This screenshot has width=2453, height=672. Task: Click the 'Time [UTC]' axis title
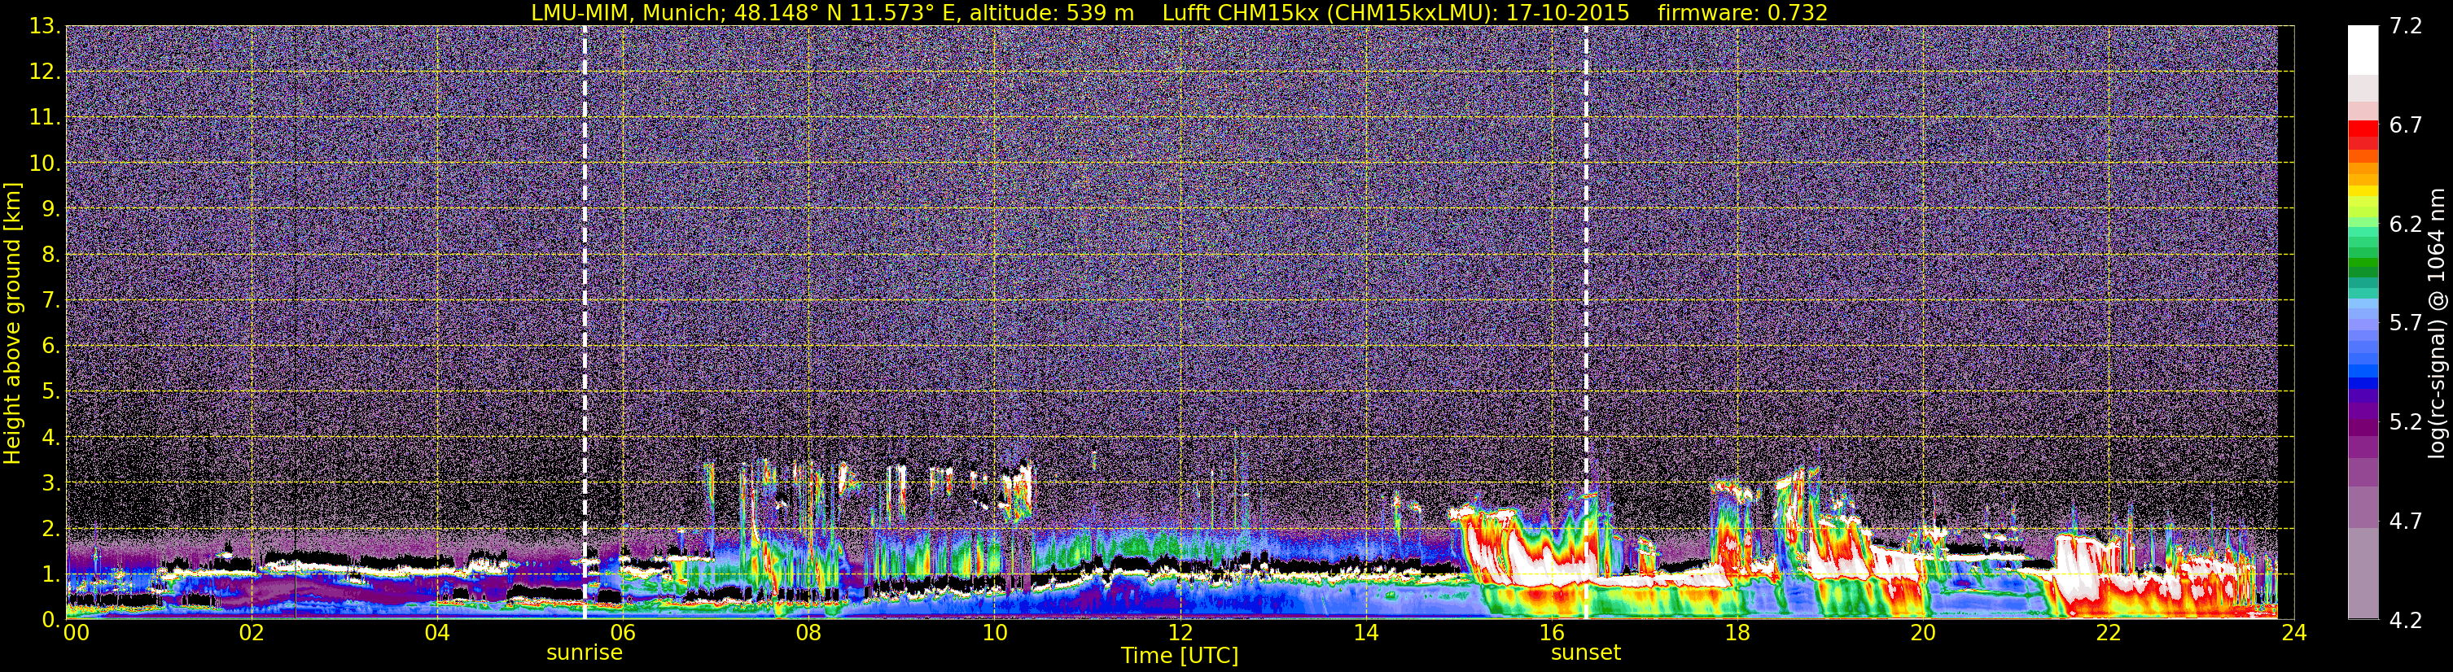(x=1180, y=656)
